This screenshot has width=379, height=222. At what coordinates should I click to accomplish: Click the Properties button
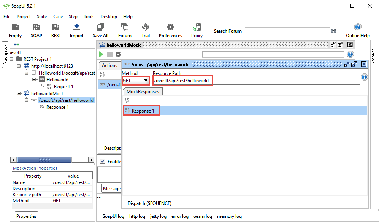(x=26, y=216)
